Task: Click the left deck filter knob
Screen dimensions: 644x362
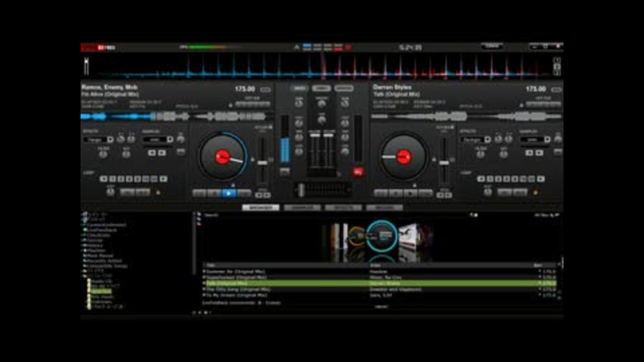Action: pos(103,154)
